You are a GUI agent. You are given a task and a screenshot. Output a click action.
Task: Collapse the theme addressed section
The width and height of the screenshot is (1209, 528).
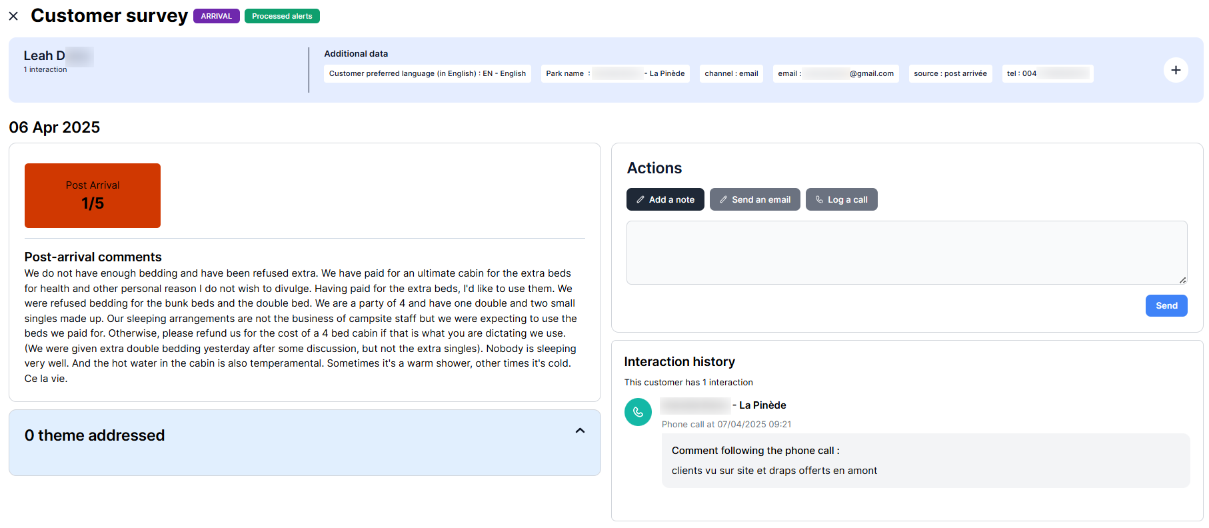click(x=580, y=431)
